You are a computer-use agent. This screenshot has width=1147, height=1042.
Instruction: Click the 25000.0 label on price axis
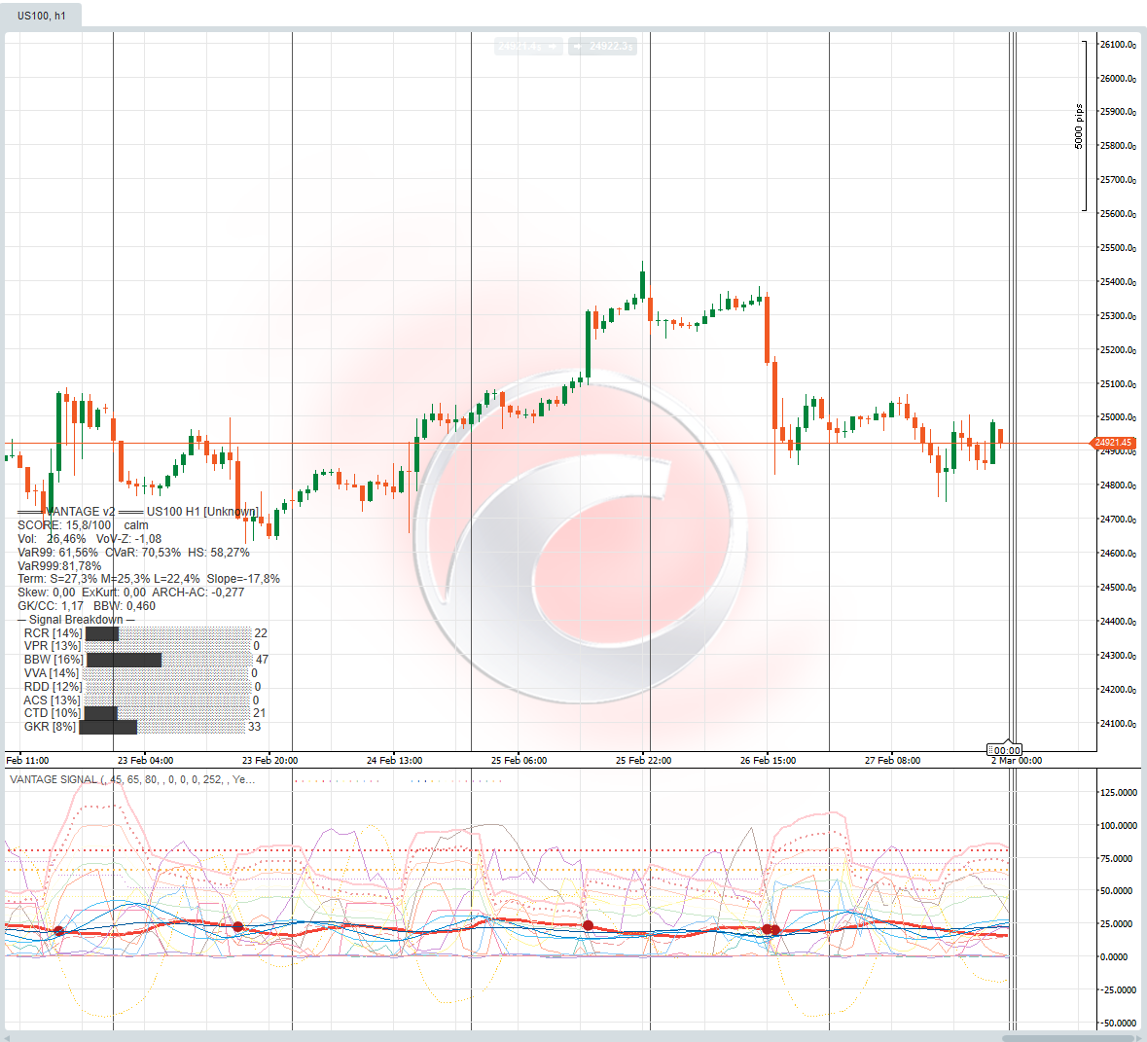tap(1117, 417)
